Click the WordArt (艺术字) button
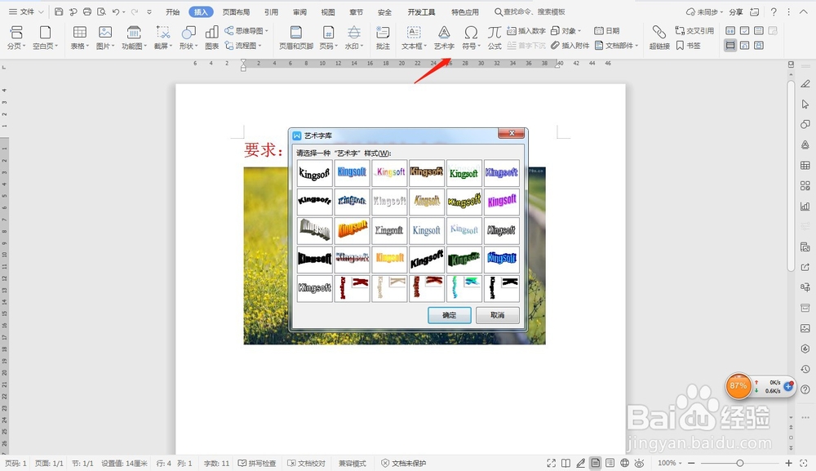The width and height of the screenshot is (816, 471). (x=444, y=38)
